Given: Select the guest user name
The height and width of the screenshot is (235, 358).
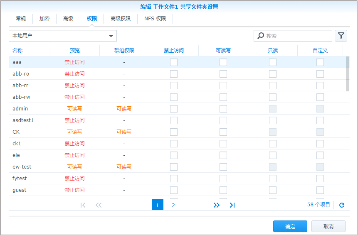Looking at the screenshot, I should point(20,190).
